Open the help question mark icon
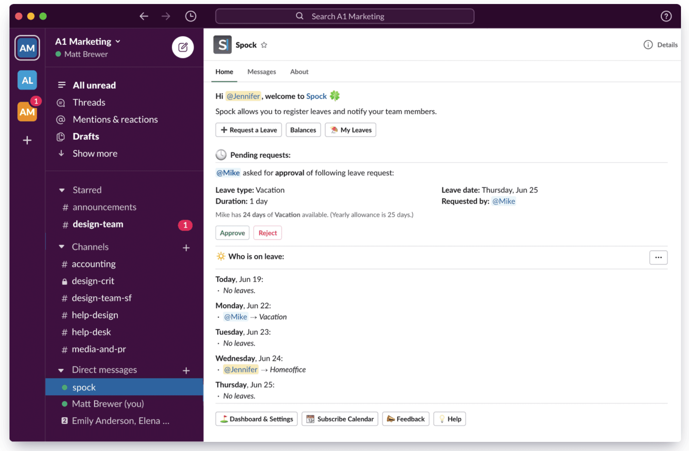The width and height of the screenshot is (689, 451). [x=666, y=16]
